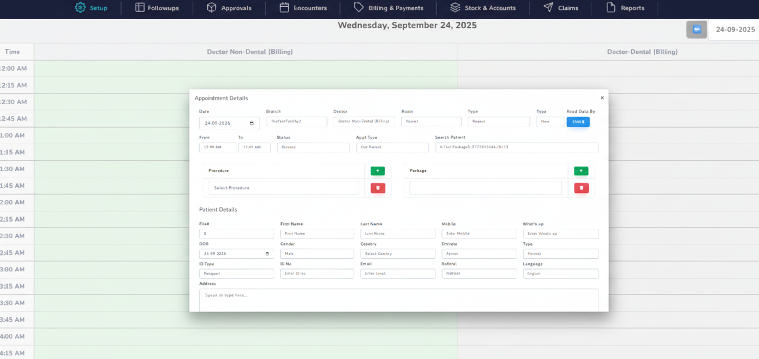Viewport: 759px width, 359px height.
Task: Delete procedure row with red trash icon
Action: click(x=378, y=188)
